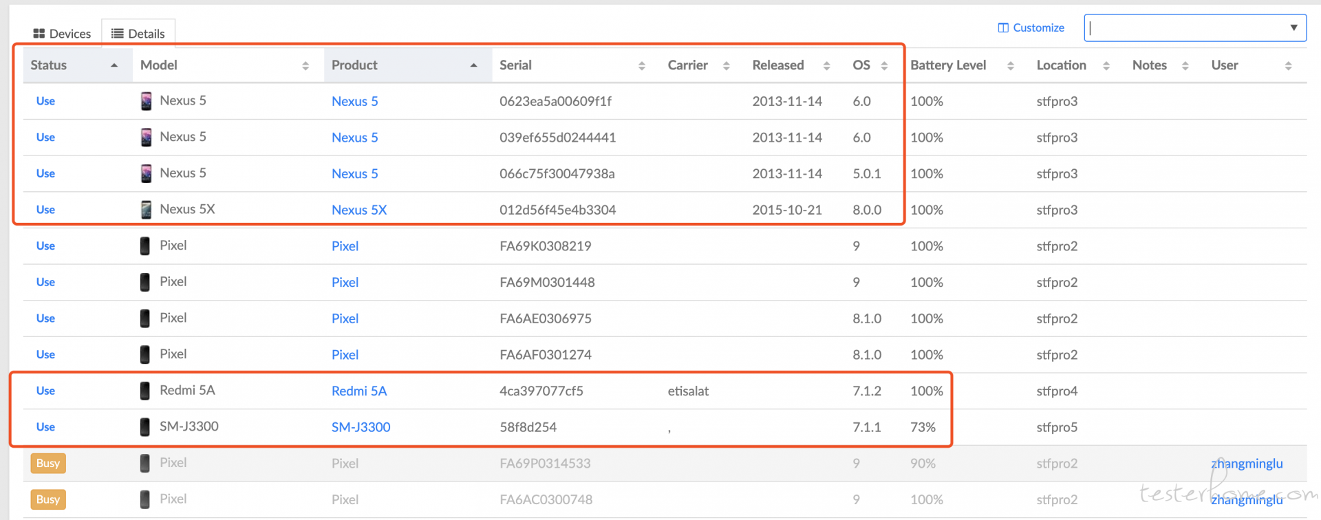Screen dimensions: 1321x520
Task: Use the Pixel with serial FA69K0308219
Action: [x=45, y=246]
